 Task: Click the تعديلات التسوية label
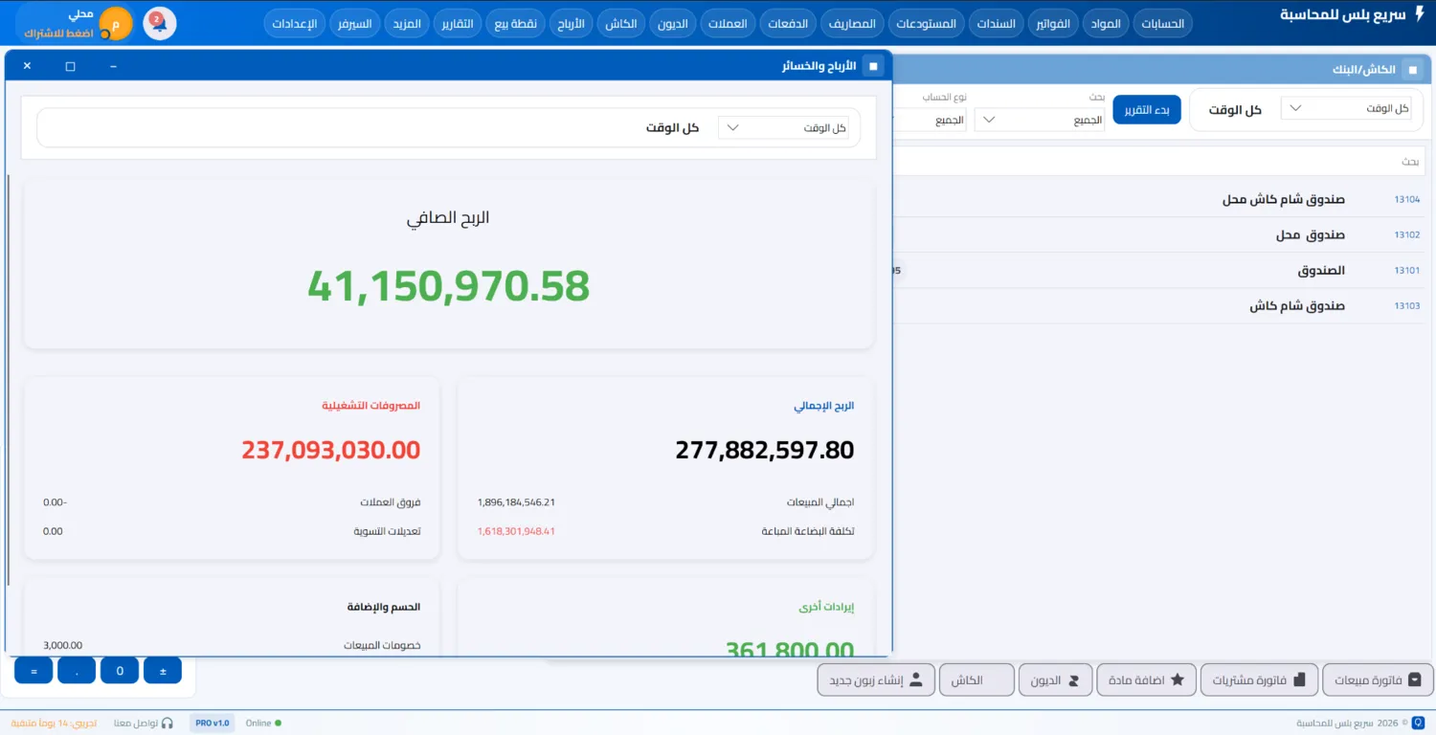click(387, 530)
